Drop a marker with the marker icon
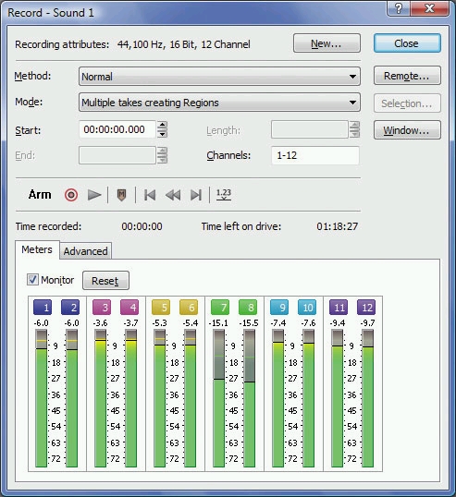 pyautogui.click(x=121, y=195)
